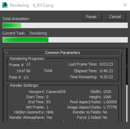Click the '14 of 86' frame count
The image size is (130, 129).
coord(24,71)
